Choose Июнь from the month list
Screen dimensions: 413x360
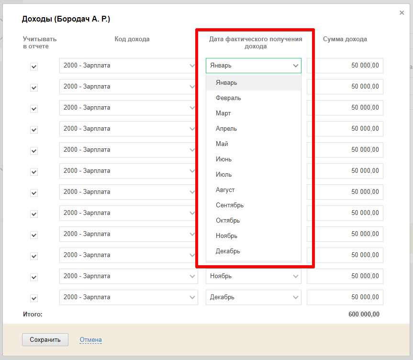click(x=253, y=159)
